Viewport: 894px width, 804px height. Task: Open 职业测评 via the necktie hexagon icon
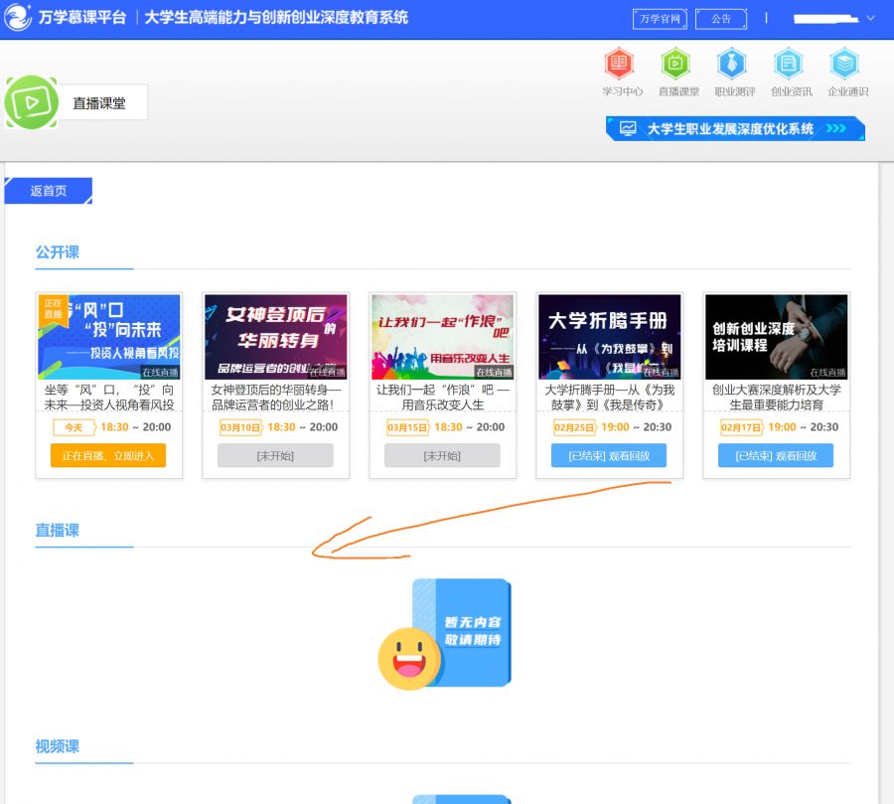click(732, 65)
